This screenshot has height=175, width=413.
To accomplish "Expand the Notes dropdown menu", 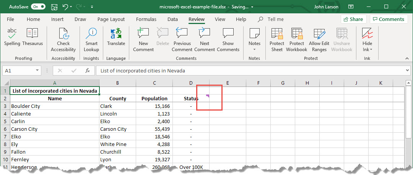I will click(254, 50).
